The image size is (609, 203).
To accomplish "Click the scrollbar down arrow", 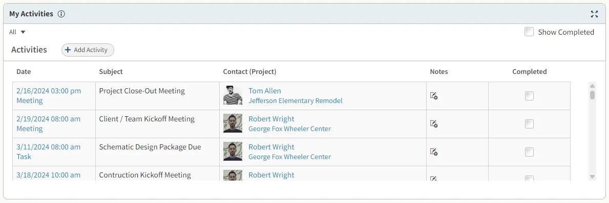I will tap(592, 176).
